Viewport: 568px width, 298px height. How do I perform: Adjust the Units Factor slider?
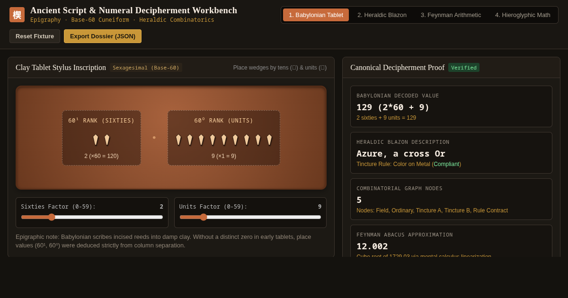pyautogui.click(x=250, y=217)
